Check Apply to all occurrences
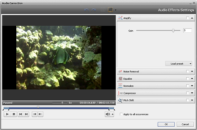The image size is (197, 130). pyautogui.click(x=121, y=114)
